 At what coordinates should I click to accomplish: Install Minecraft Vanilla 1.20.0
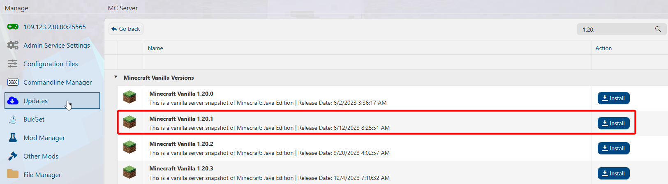tap(613, 98)
